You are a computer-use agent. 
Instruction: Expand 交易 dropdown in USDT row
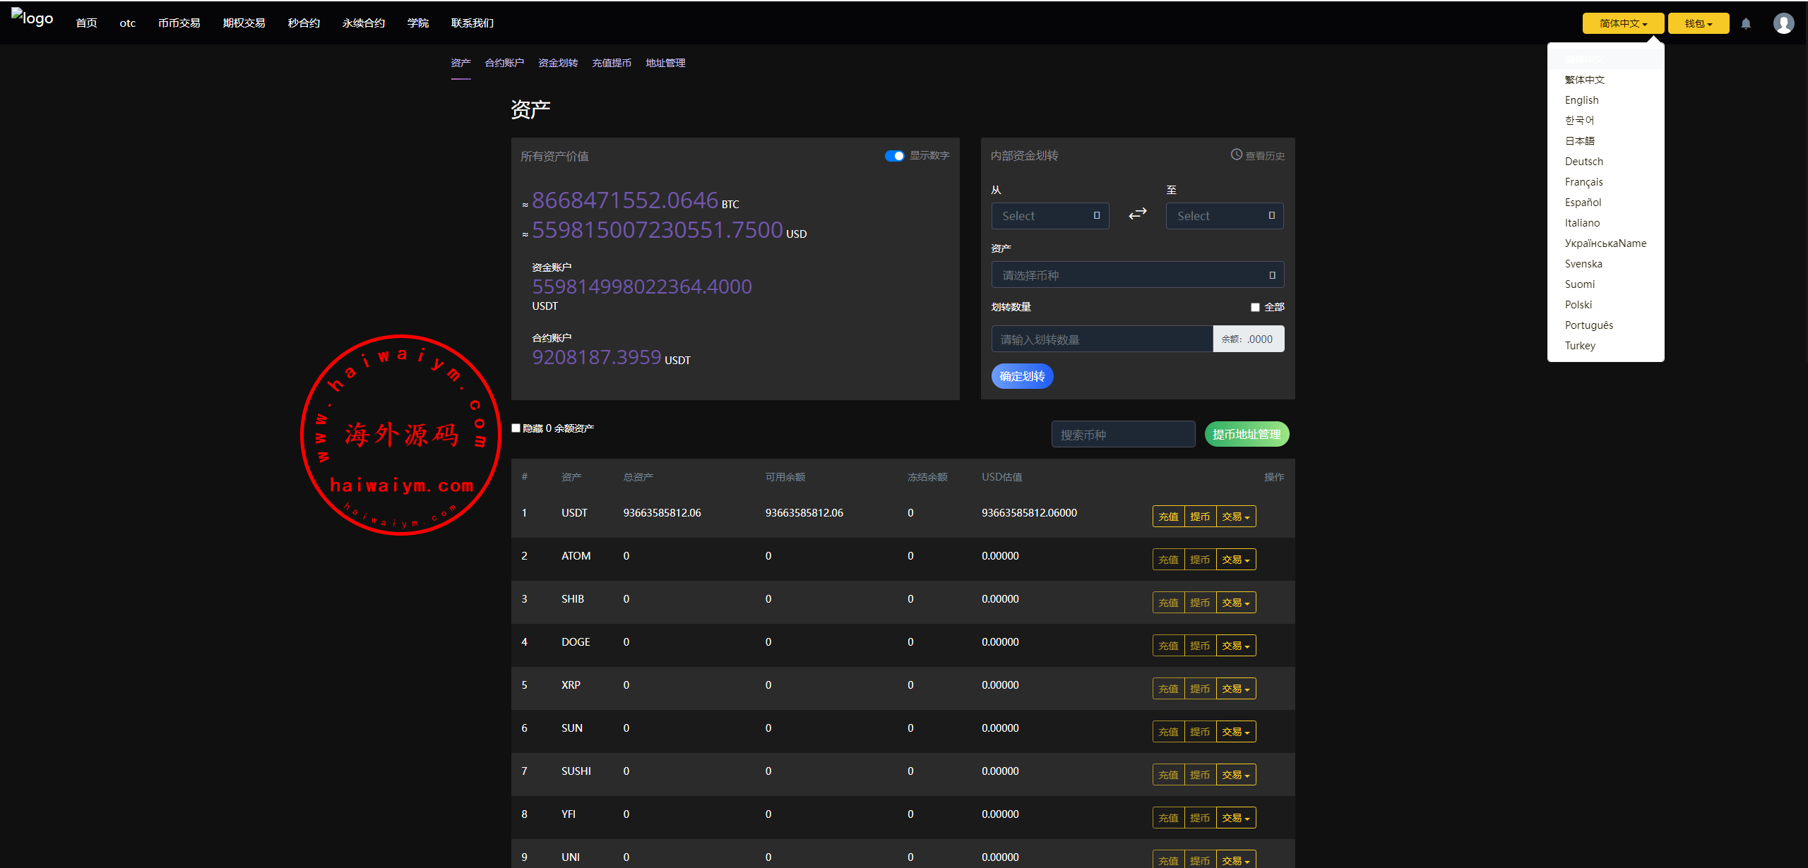(1235, 517)
